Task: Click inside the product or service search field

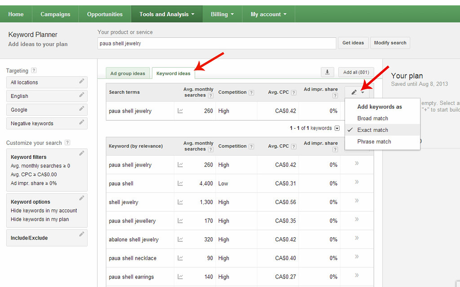Action: pyautogui.click(x=216, y=43)
